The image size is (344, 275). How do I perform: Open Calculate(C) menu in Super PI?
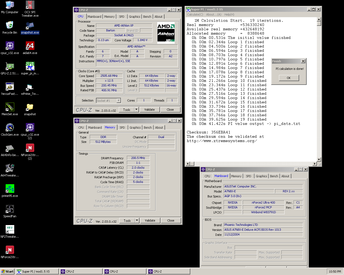[195, 15]
